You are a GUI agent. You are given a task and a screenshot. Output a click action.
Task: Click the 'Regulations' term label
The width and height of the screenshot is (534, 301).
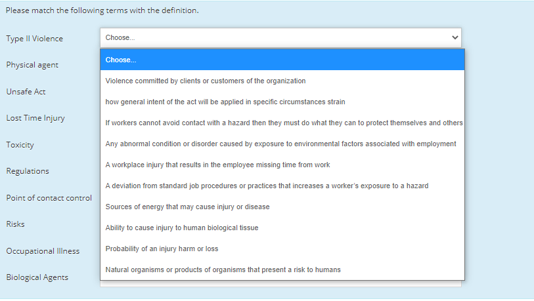[x=27, y=171]
